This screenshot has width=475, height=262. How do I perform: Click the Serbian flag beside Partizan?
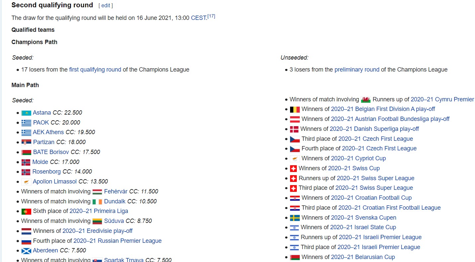point(26,142)
